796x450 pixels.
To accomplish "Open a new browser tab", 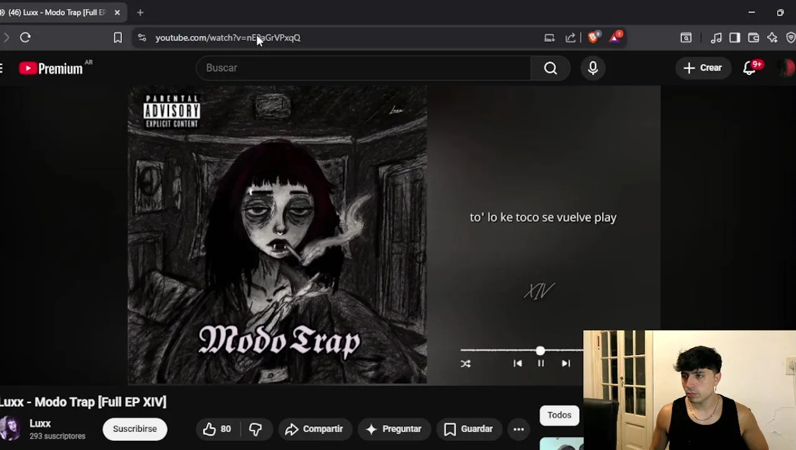I will (x=140, y=12).
